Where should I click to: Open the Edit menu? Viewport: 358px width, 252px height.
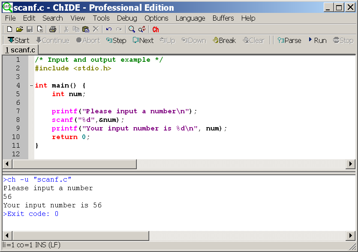[29, 18]
